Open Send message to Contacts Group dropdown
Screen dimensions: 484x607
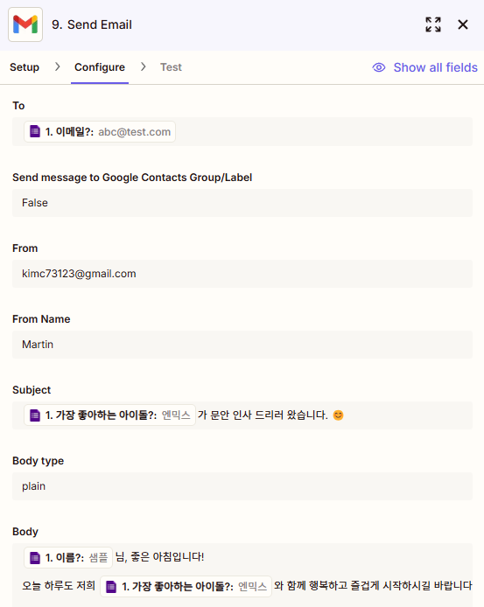point(242,203)
